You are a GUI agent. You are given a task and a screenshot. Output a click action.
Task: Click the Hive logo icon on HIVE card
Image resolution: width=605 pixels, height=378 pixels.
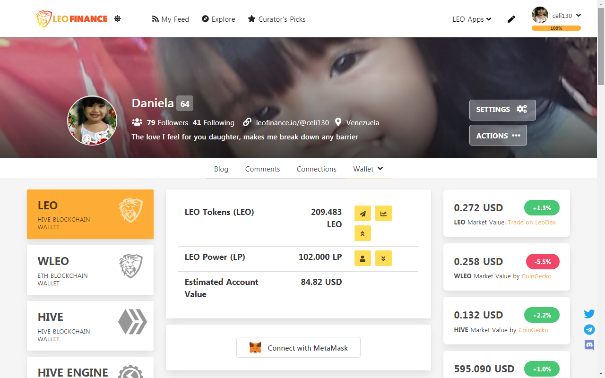click(132, 322)
